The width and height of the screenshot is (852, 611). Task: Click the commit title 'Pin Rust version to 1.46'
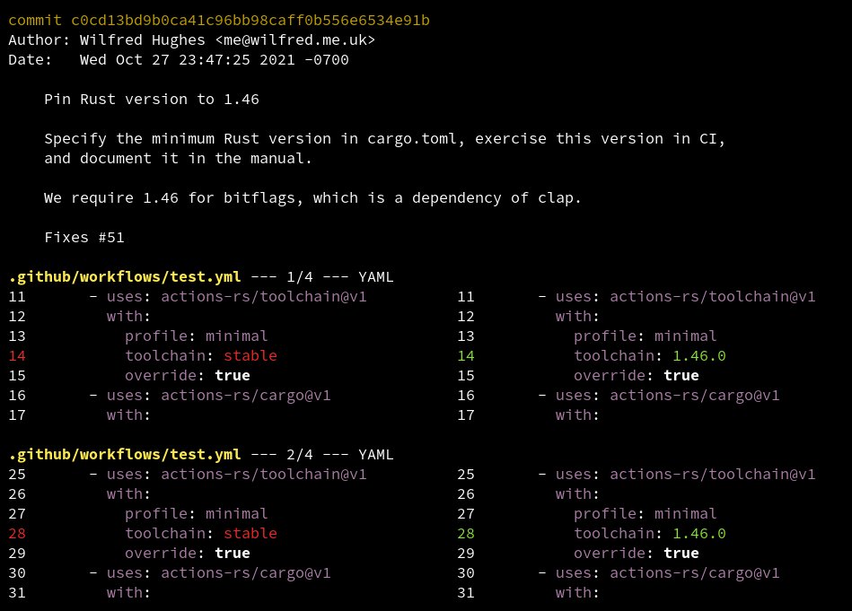pyautogui.click(x=152, y=100)
